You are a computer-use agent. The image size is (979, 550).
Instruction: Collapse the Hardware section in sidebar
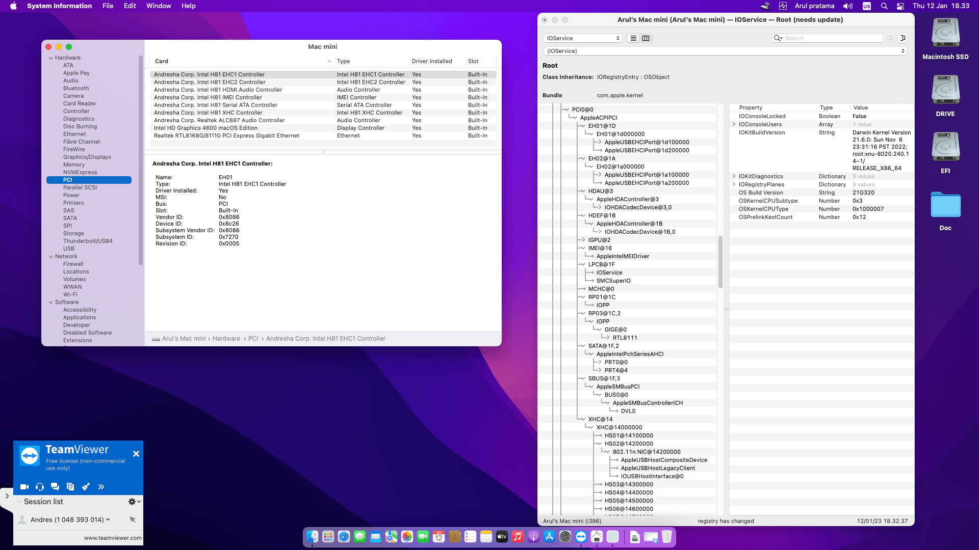click(x=51, y=58)
